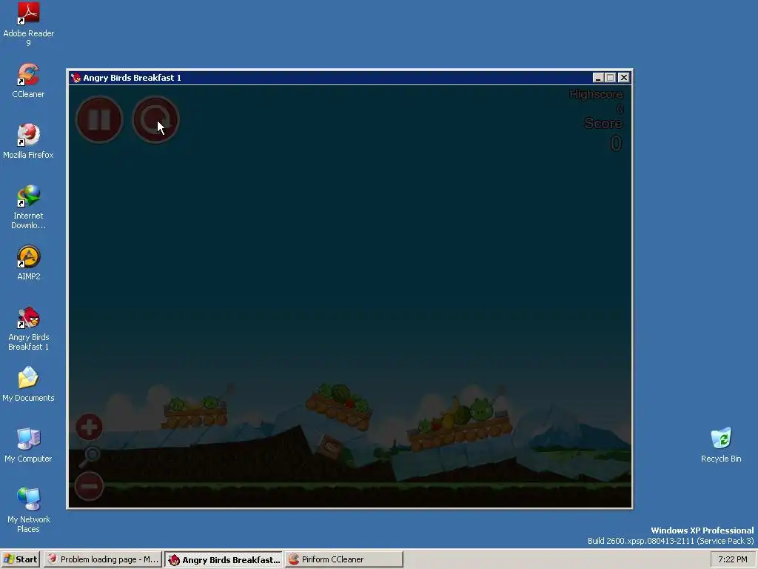Open the Windows Start menu

pyautogui.click(x=20, y=559)
